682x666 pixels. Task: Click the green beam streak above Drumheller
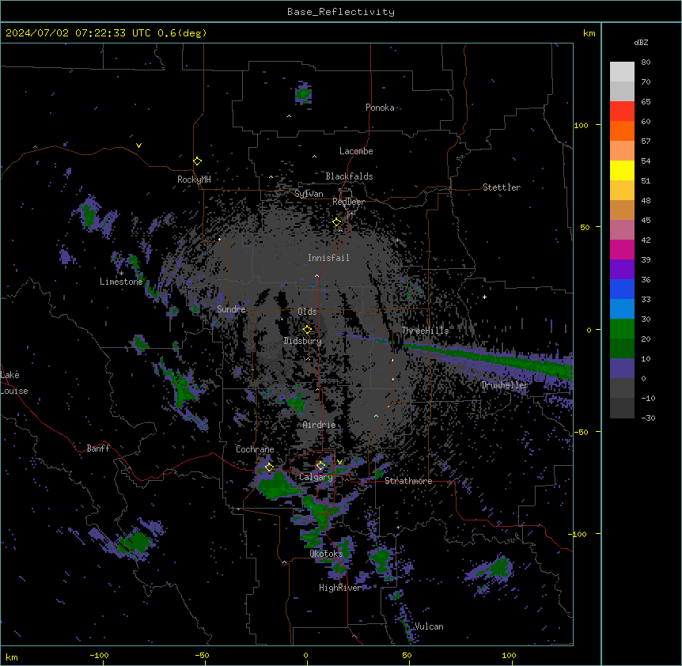(487, 358)
